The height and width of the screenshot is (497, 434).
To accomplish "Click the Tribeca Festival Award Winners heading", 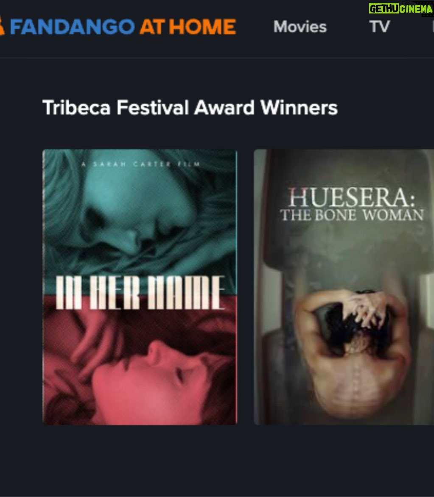I will point(190,108).
